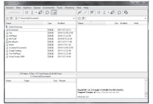The height and width of the screenshot is (104, 153).
Task: Click right pane folder-up icon
Action: pos(84,18)
